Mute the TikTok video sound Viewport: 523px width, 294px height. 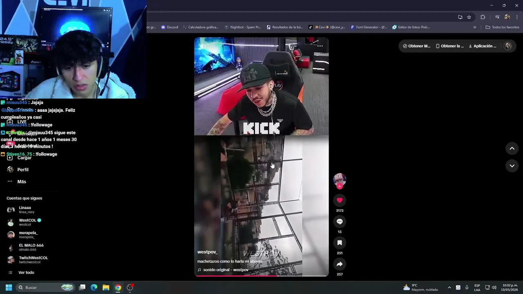[203, 46]
